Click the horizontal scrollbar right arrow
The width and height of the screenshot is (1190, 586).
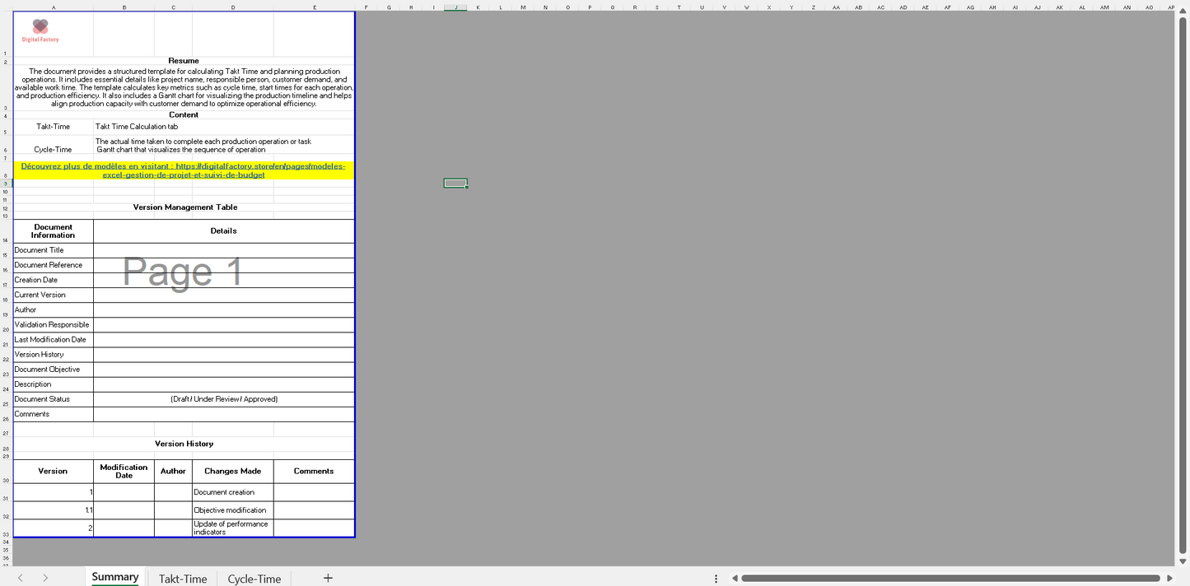pos(1169,579)
